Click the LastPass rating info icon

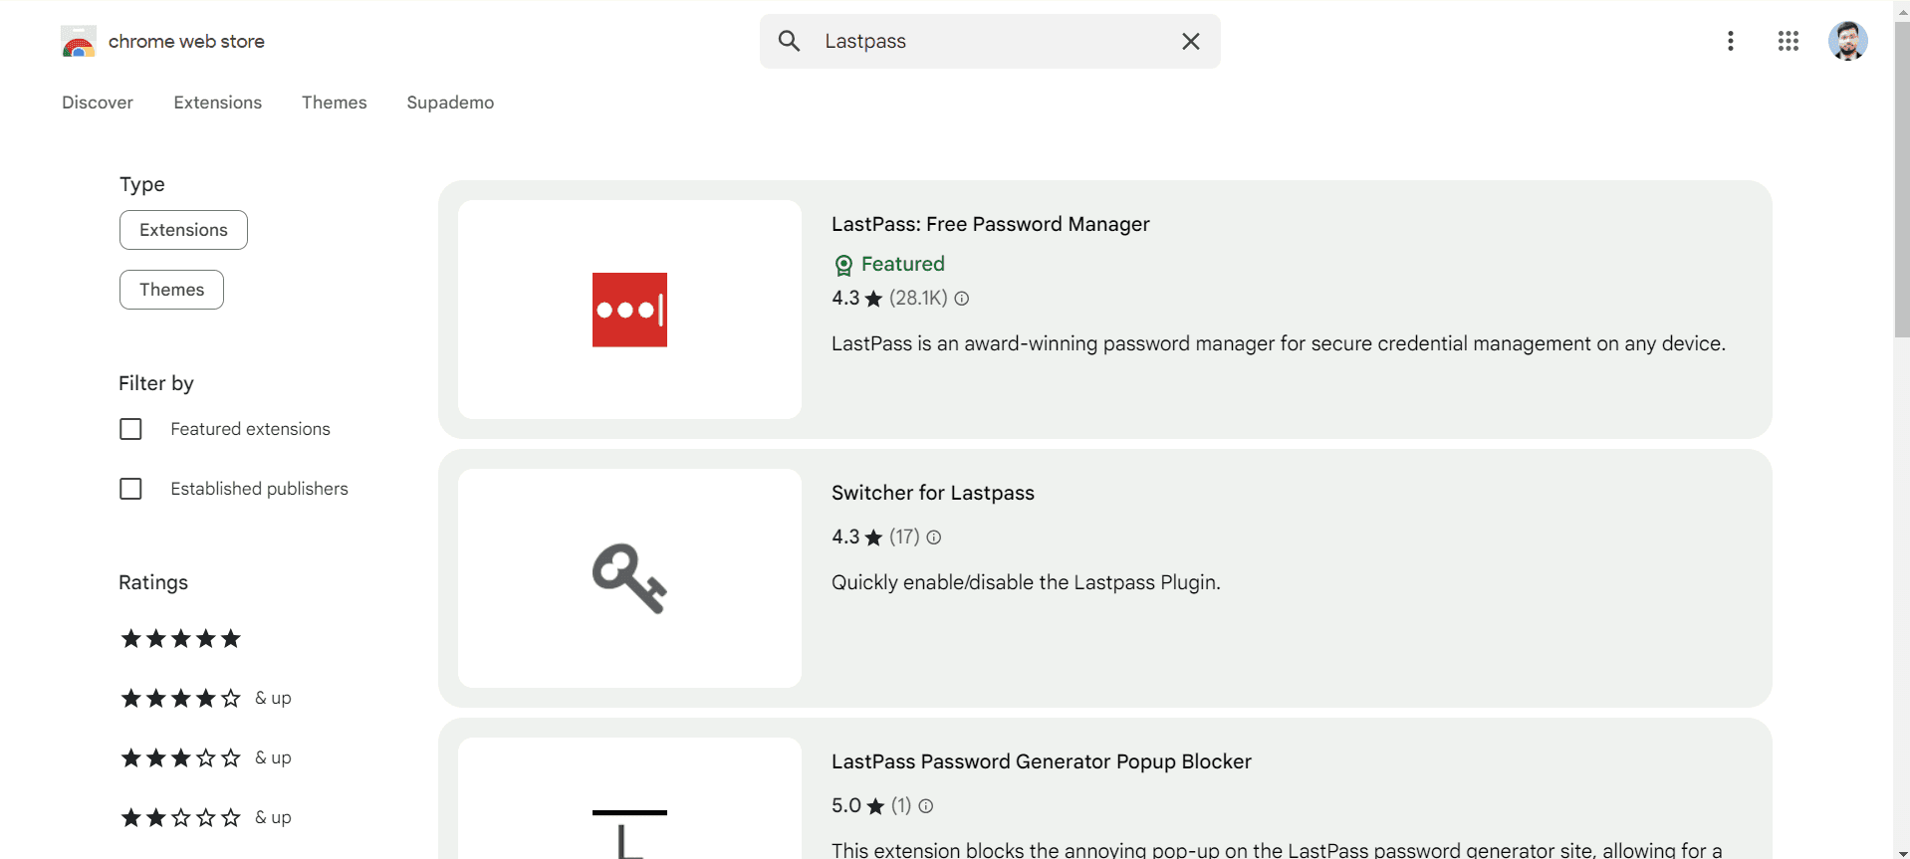click(x=962, y=299)
